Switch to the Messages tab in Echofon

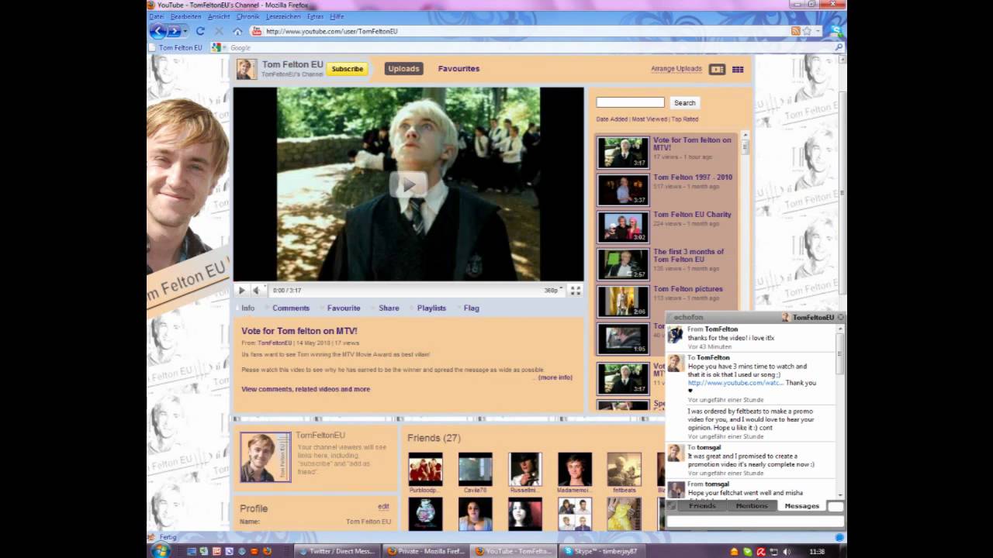click(x=801, y=506)
